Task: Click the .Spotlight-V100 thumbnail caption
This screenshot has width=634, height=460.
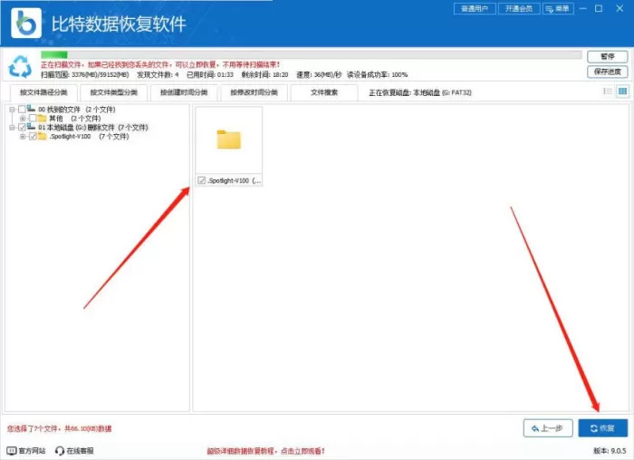Action: pyautogui.click(x=234, y=180)
